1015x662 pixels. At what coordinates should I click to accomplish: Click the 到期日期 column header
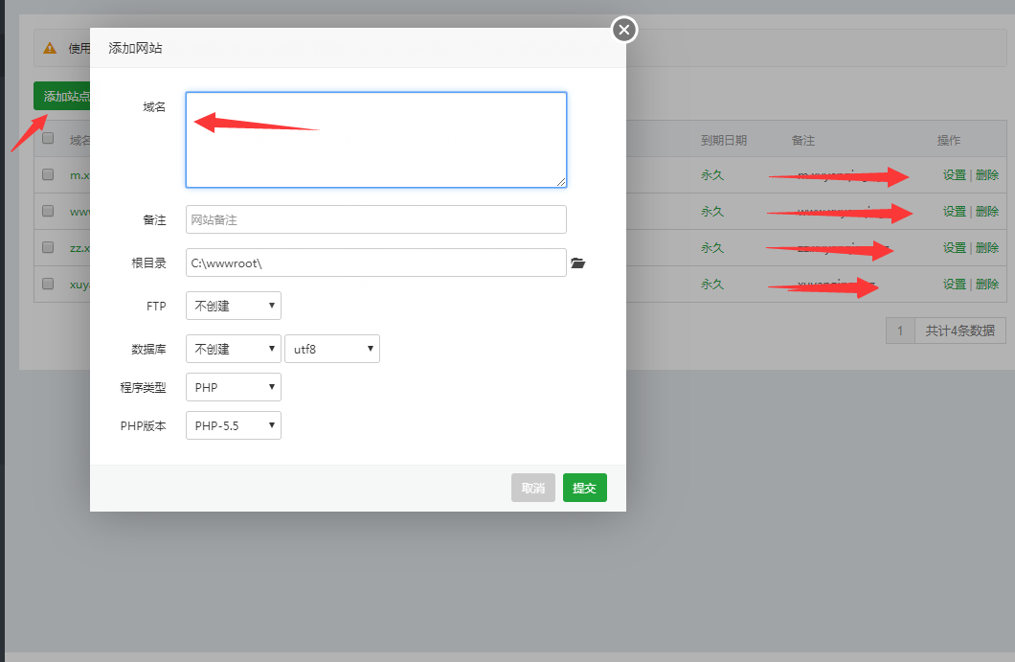pyautogui.click(x=724, y=141)
